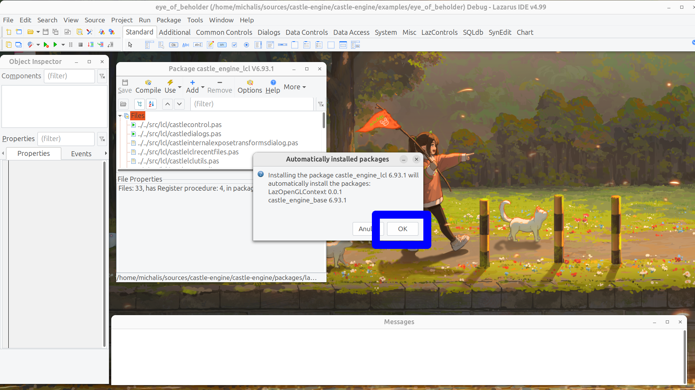Clear the Components filter funnel icon
The height and width of the screenshot is (390, 695).
[x=102, y=76]
